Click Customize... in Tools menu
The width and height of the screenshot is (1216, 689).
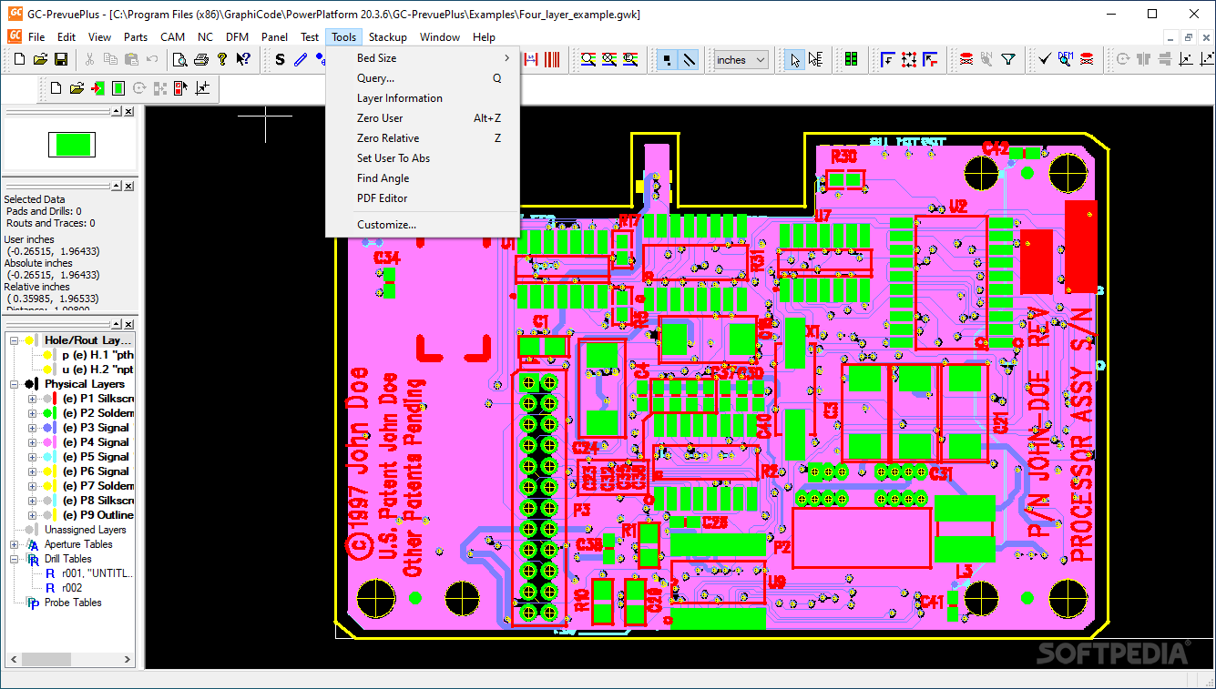pos(423,225)
